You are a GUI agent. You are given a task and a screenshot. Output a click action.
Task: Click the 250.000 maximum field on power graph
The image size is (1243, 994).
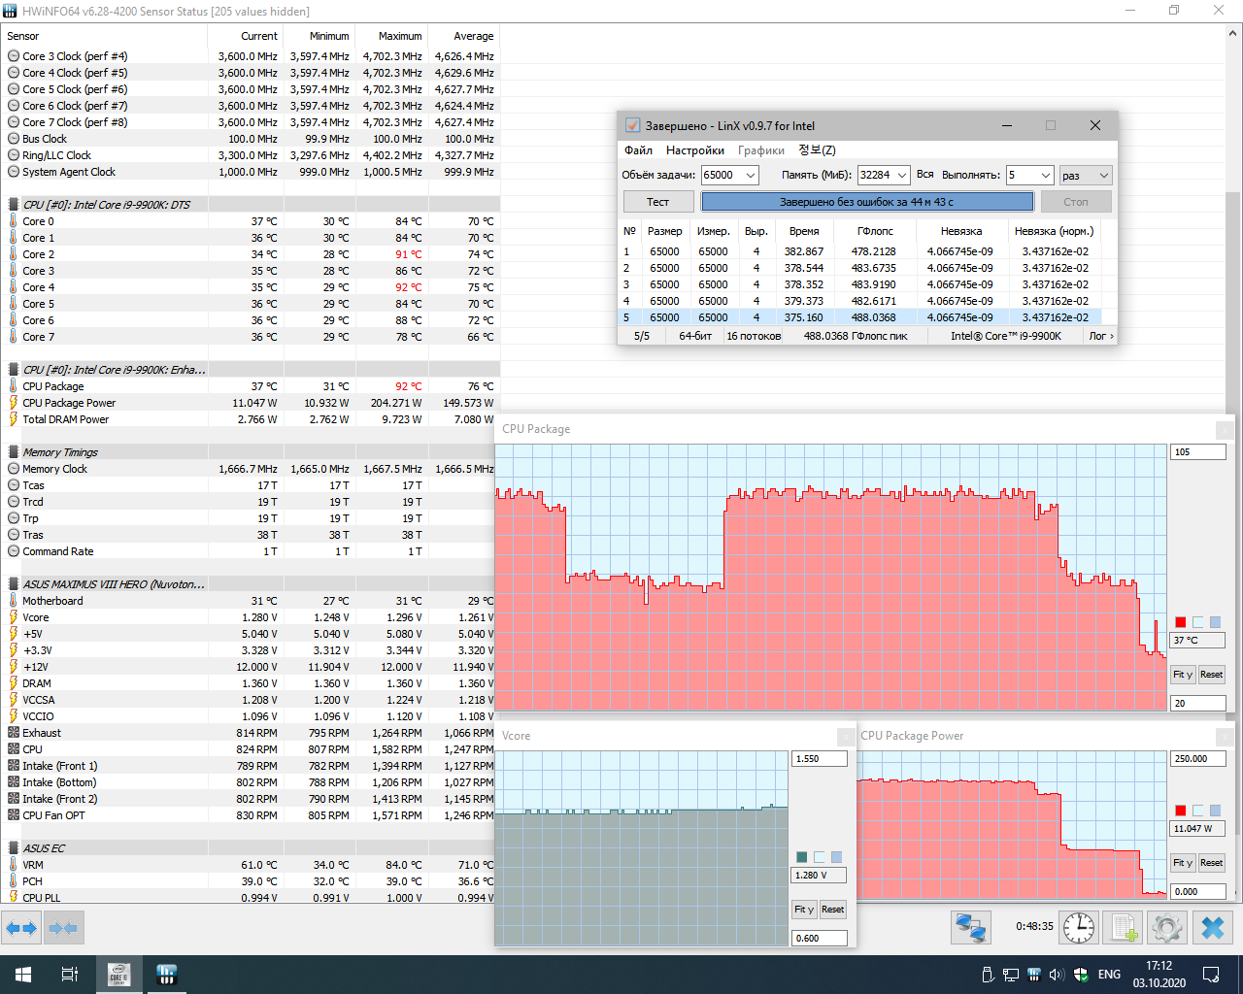(x=1197, y=759)
